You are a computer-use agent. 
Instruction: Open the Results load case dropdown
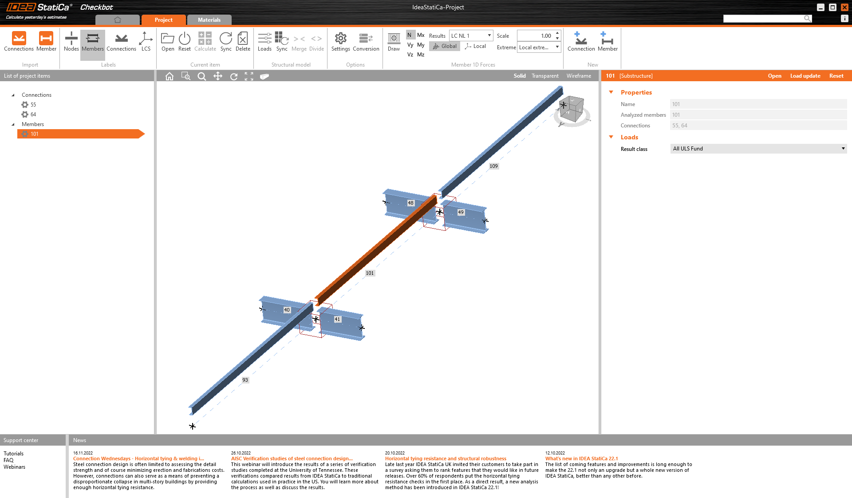pos(471,36)
